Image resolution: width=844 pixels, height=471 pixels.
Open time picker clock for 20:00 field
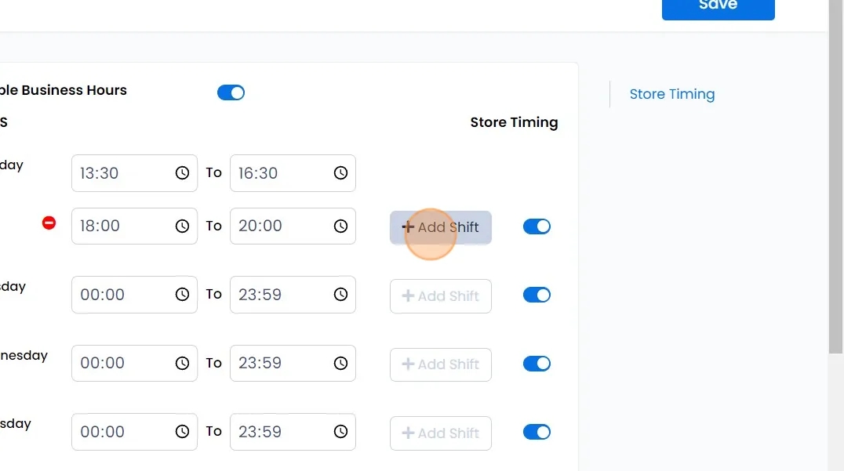click(x=340, y=226)
